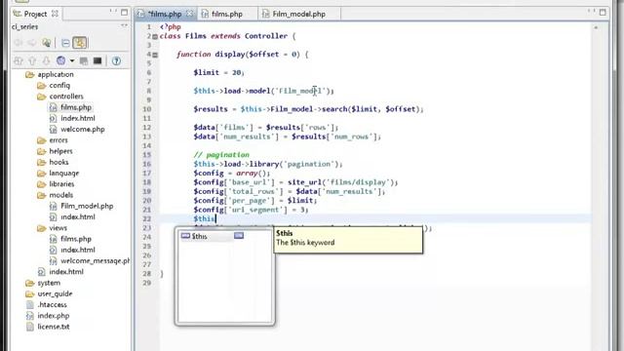Minimize the Project panel
Viewport: 624px width, 351px height.
tap(113, 12)
